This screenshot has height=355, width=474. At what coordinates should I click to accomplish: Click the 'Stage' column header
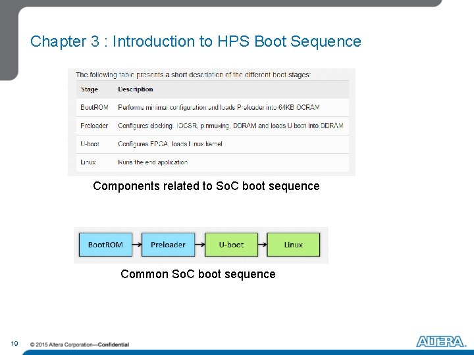pos(90,89)
